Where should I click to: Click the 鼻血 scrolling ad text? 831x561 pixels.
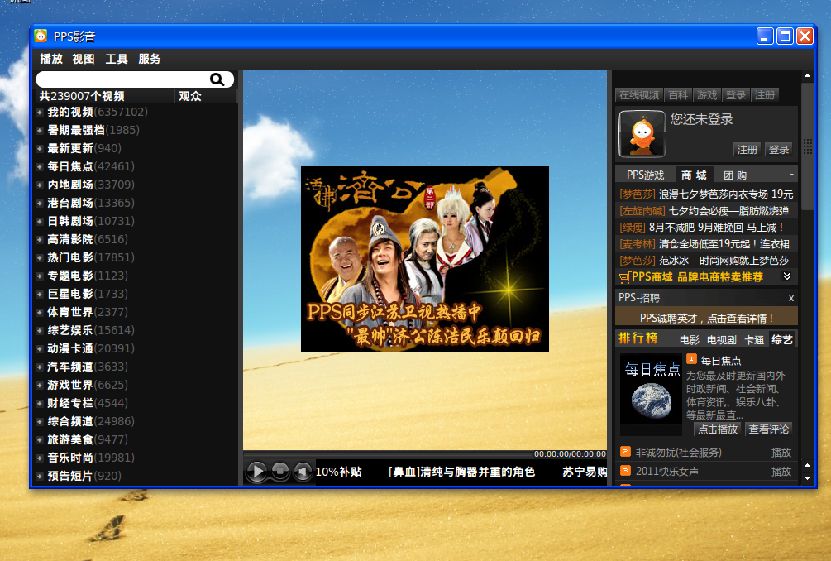coord(461,472)
